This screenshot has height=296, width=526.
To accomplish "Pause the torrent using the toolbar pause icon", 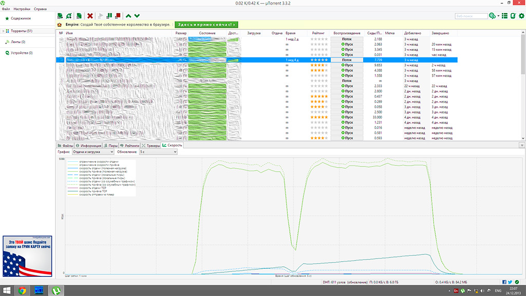I will (x=110, y=16).
